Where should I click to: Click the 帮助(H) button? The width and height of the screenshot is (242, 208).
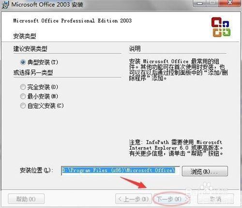(26, 199)
